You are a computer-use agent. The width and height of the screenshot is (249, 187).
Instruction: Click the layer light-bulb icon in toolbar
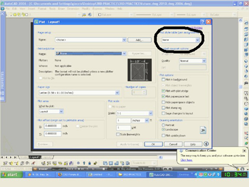11,15
